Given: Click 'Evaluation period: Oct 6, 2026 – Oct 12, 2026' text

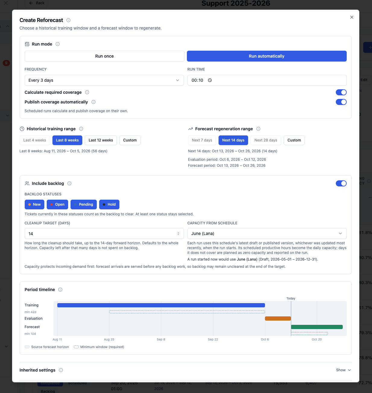Looking at the screenshot, I should click(x=227, y=160).
